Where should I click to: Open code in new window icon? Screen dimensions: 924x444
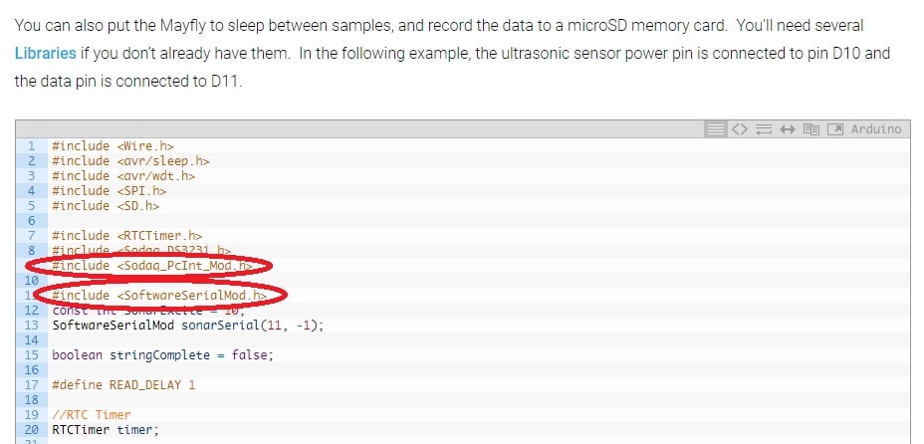(x=834, y=129)
